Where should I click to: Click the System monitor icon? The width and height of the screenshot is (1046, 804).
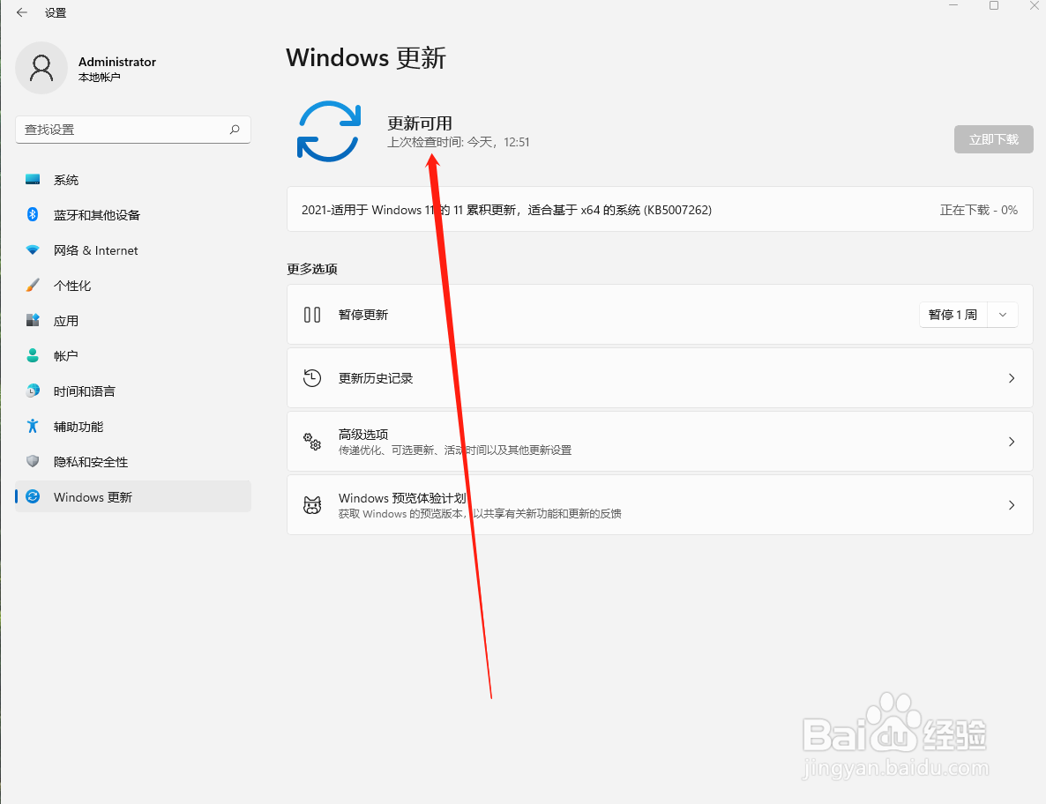pyautogui.click(x=33, y=179)
